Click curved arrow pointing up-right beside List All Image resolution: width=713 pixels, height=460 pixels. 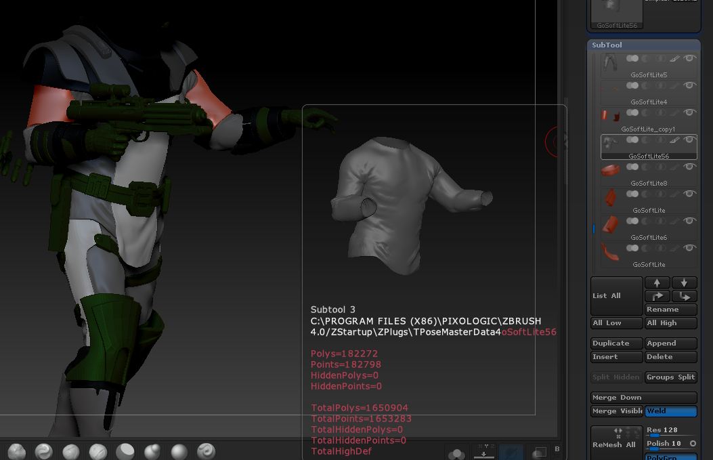pos(657,296)
